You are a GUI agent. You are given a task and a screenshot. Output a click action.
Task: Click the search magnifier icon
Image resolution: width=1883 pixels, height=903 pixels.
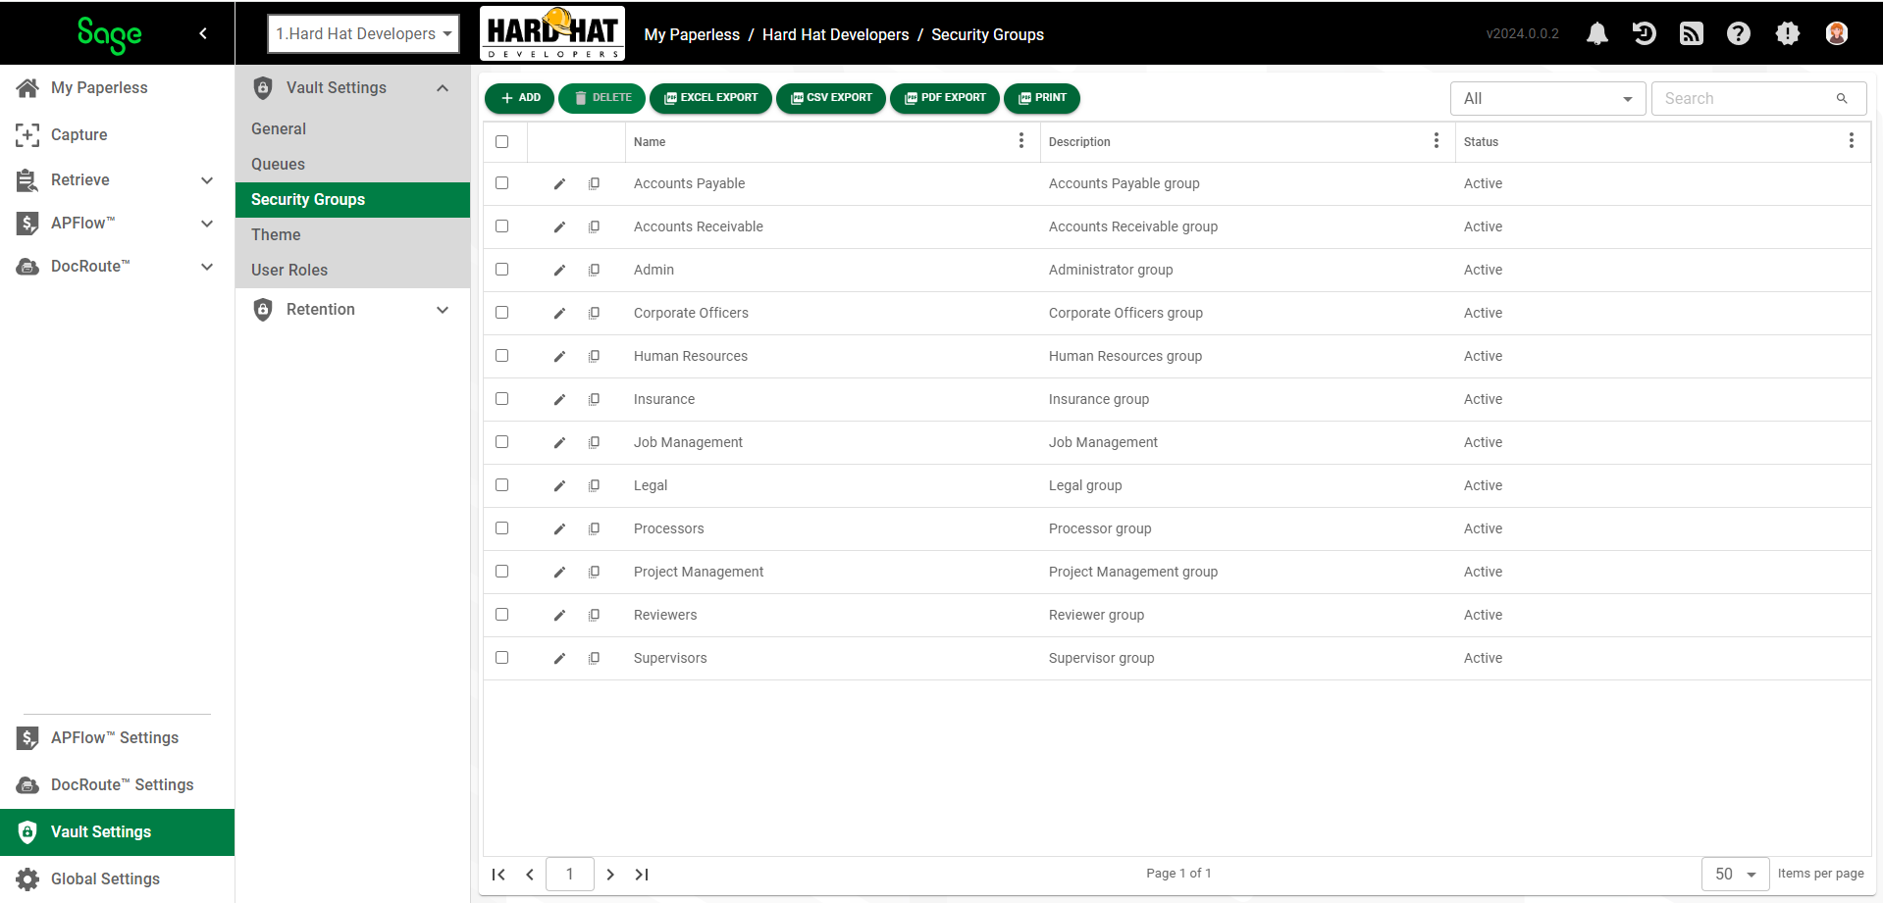(x=1842, y=98)
